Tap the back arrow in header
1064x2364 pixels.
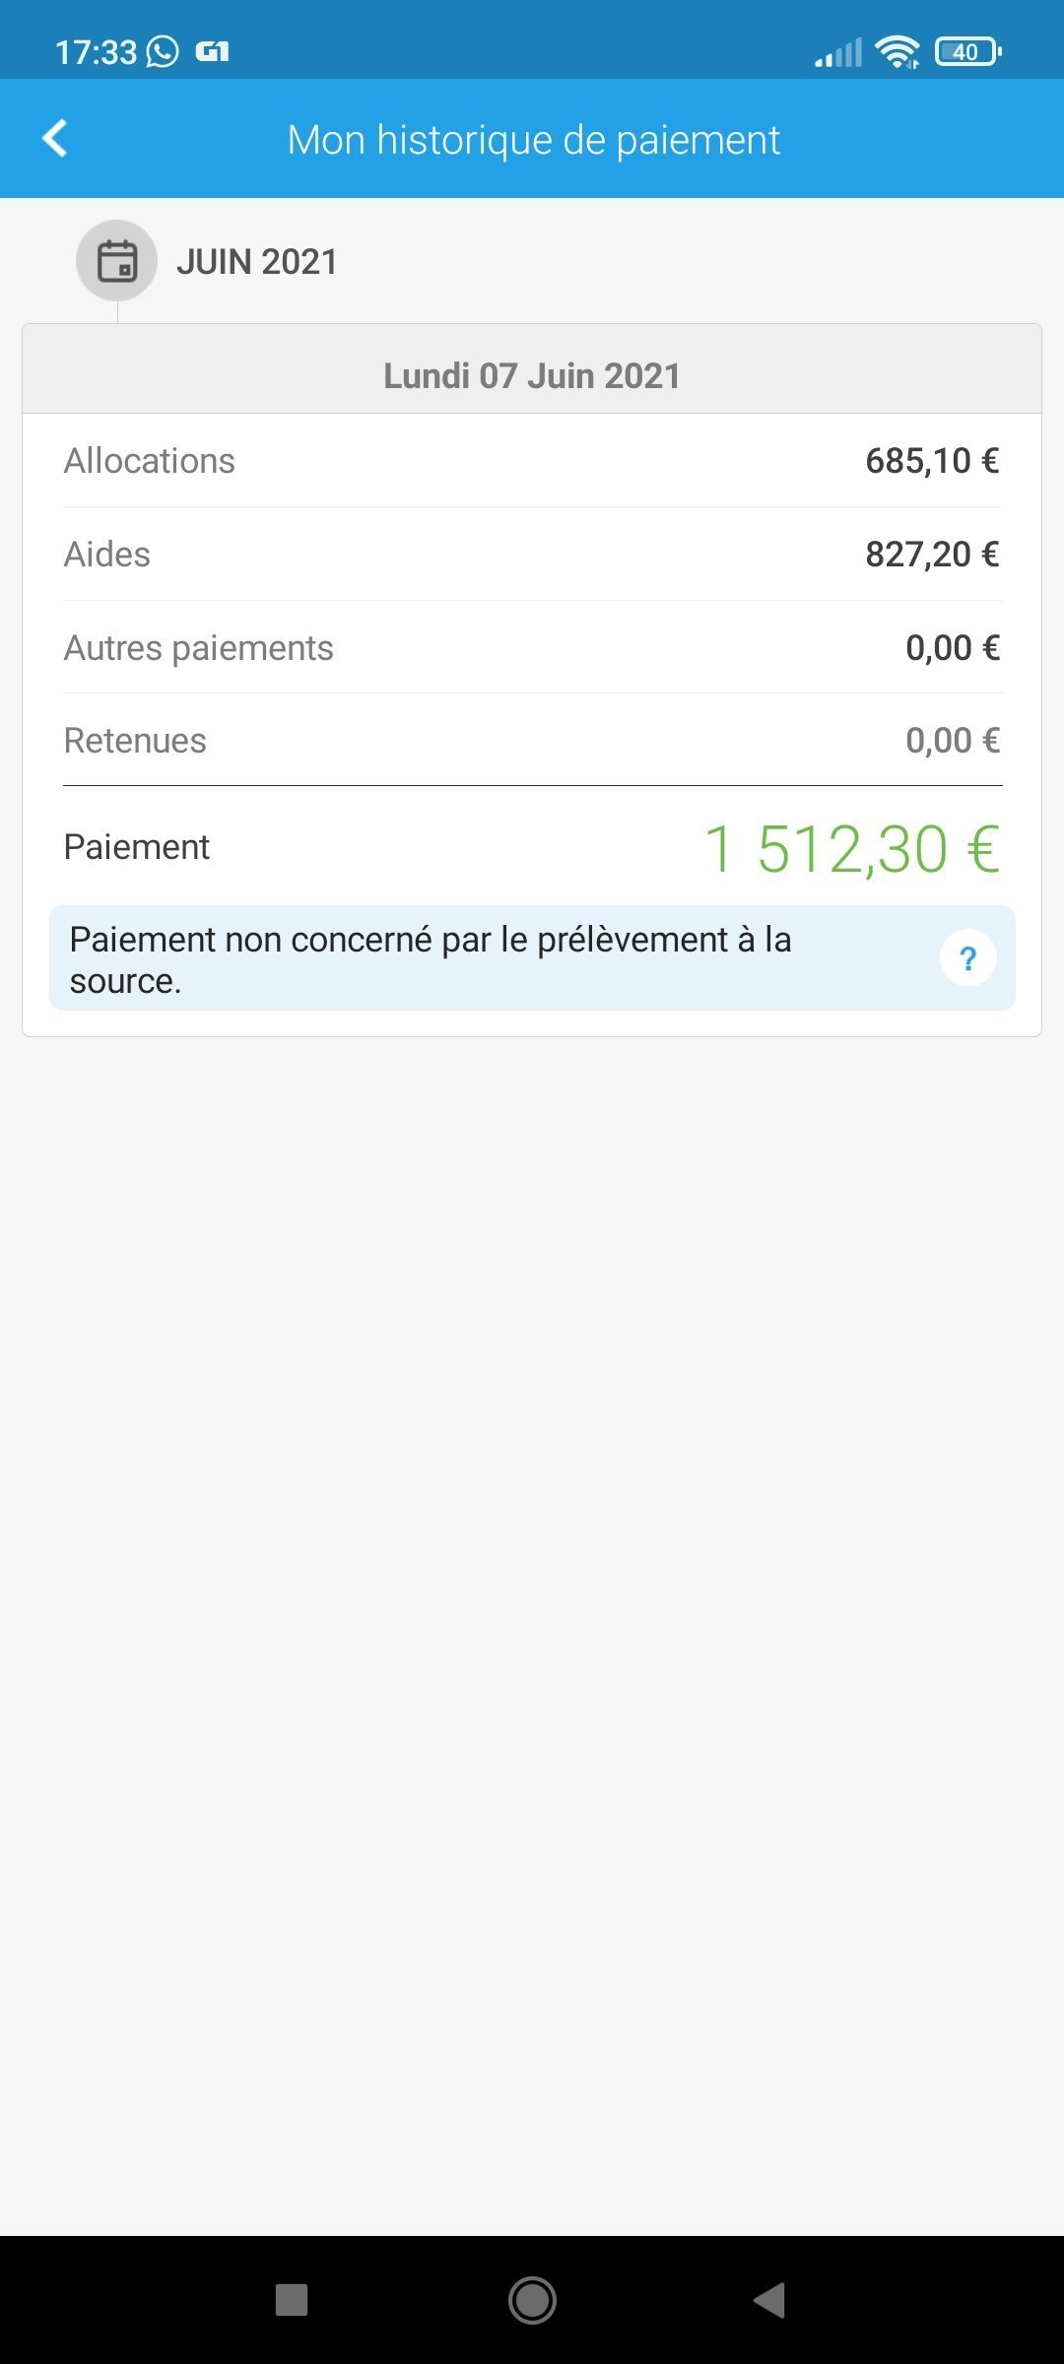click(55, 139)
